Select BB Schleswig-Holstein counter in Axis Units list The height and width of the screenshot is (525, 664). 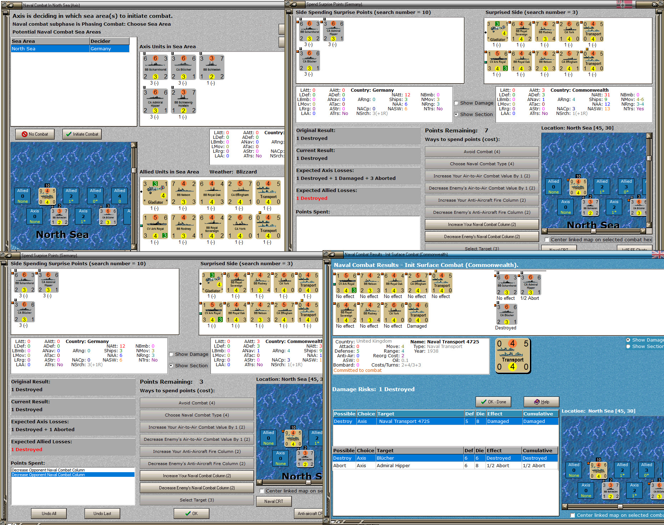pyautogui.click(x=183, y=101)
